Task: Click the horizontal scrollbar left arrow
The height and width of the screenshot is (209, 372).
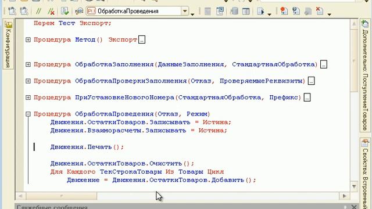Action: pos(20,196)
